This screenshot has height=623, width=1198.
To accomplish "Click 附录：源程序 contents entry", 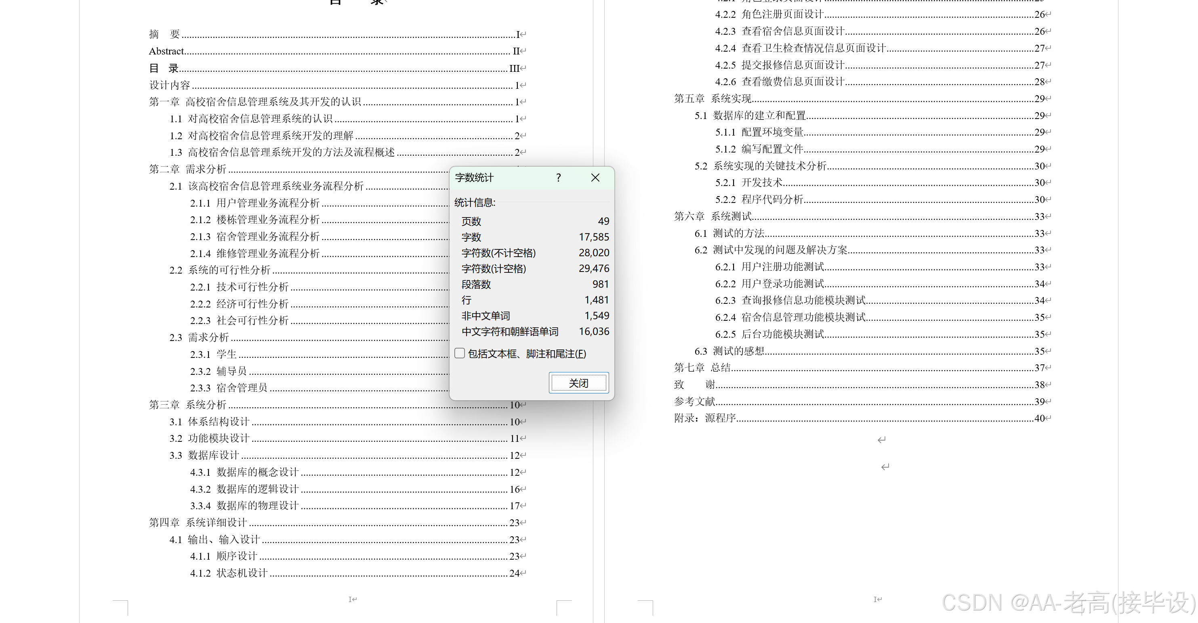I will pyautogui.click(x=705, y=418).
